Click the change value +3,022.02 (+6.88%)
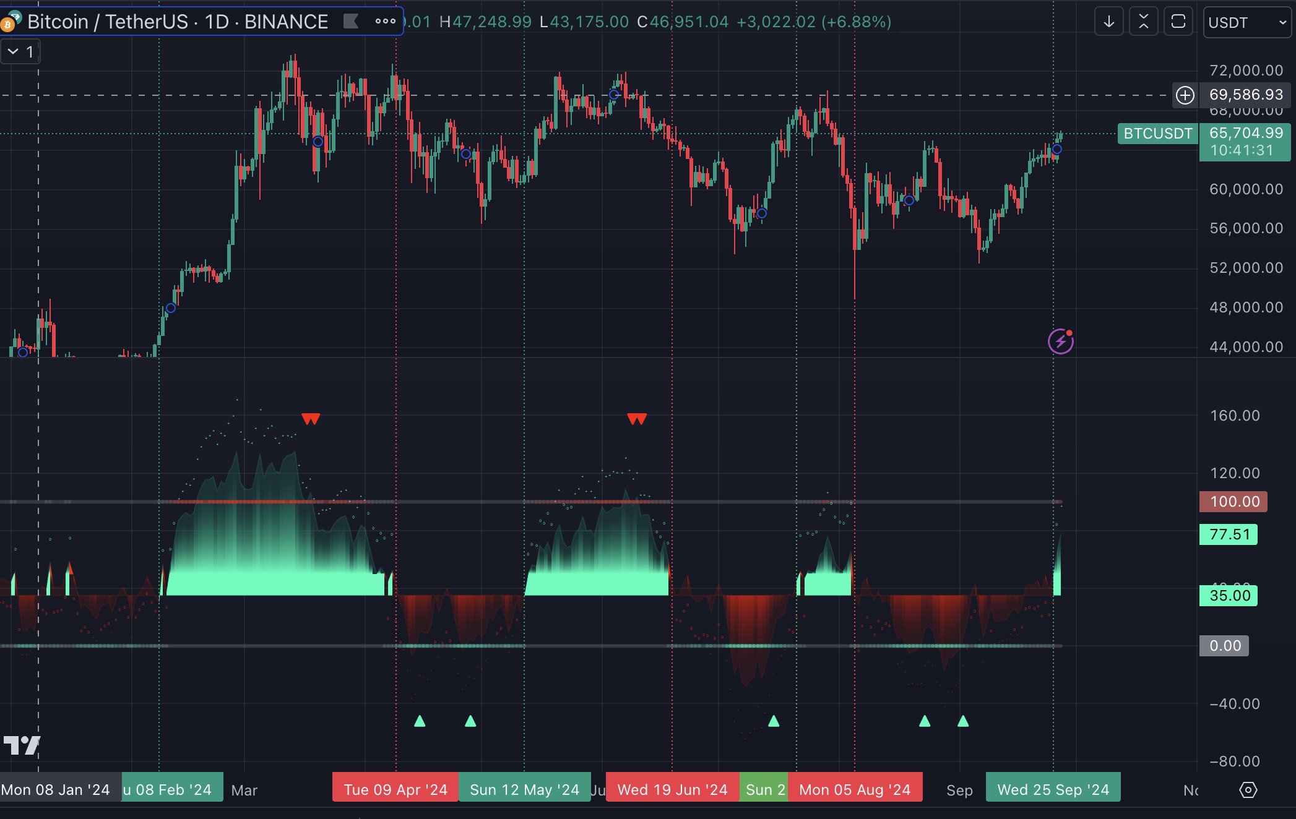The width and height of the screenshot is (1296, 819). pyautogui.click(x=814, y=22)
